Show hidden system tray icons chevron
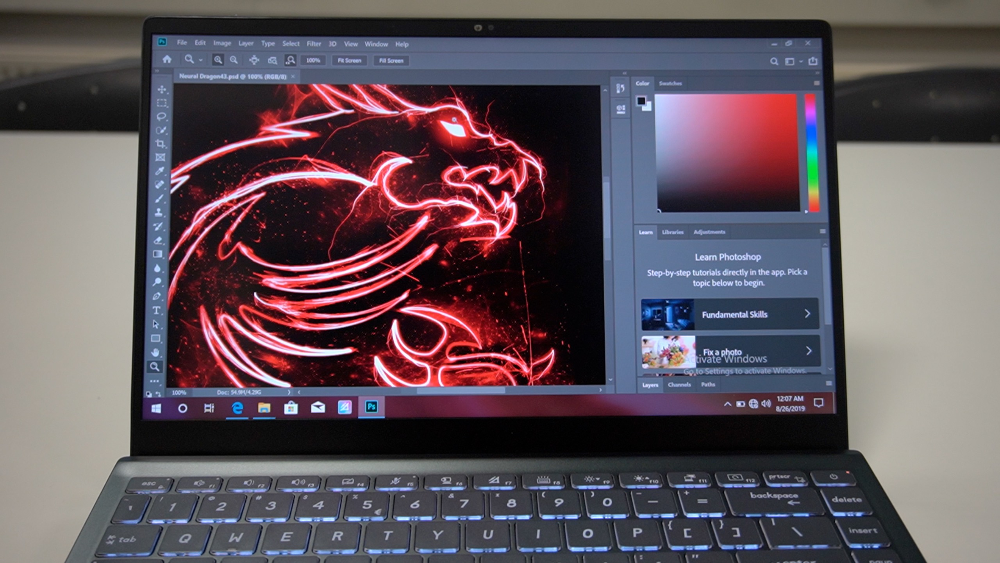This screenshot has height=563, width=1000. [x=727, y=404]
